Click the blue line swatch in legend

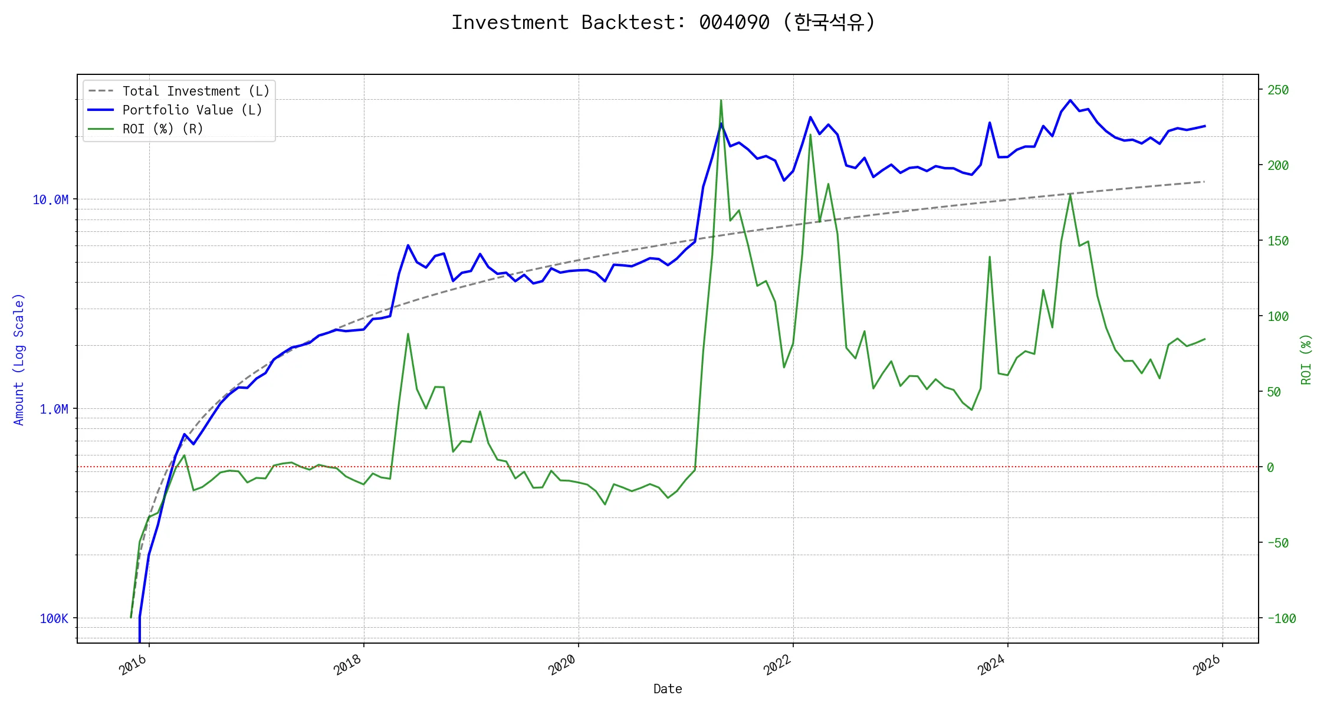click(x=100, y=110)
